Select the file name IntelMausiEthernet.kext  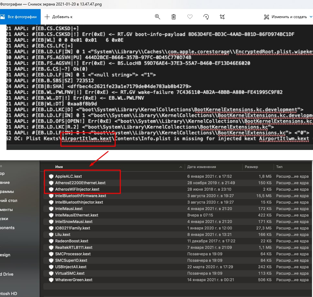77,215
